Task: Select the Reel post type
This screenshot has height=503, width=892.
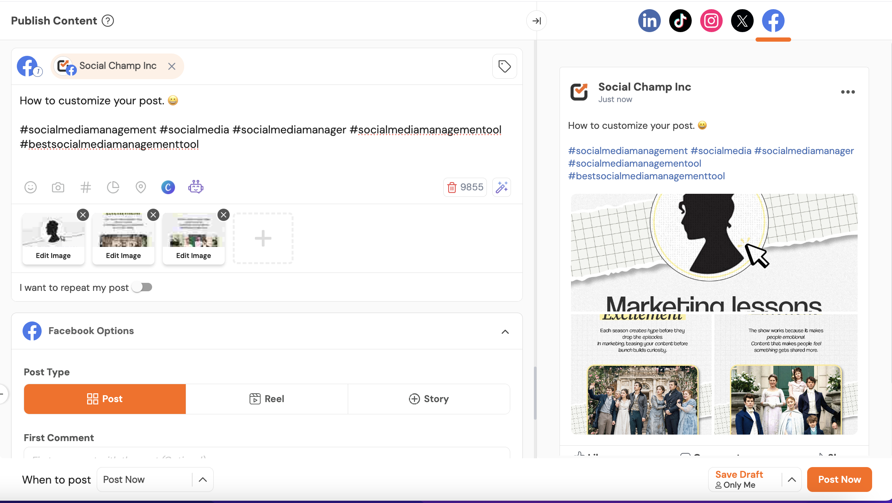Action: pyautogui.click(x=267, y=399)
